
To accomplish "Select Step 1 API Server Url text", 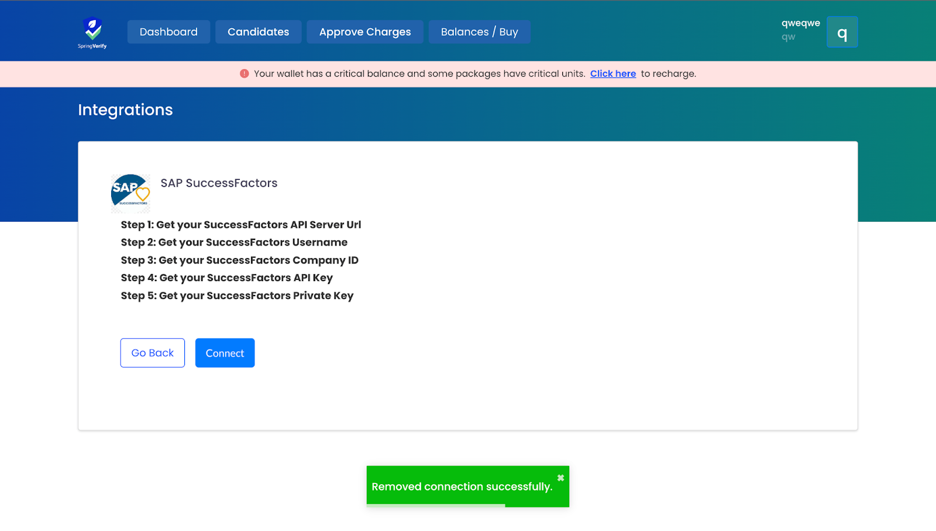I will (x=241, y=225).
